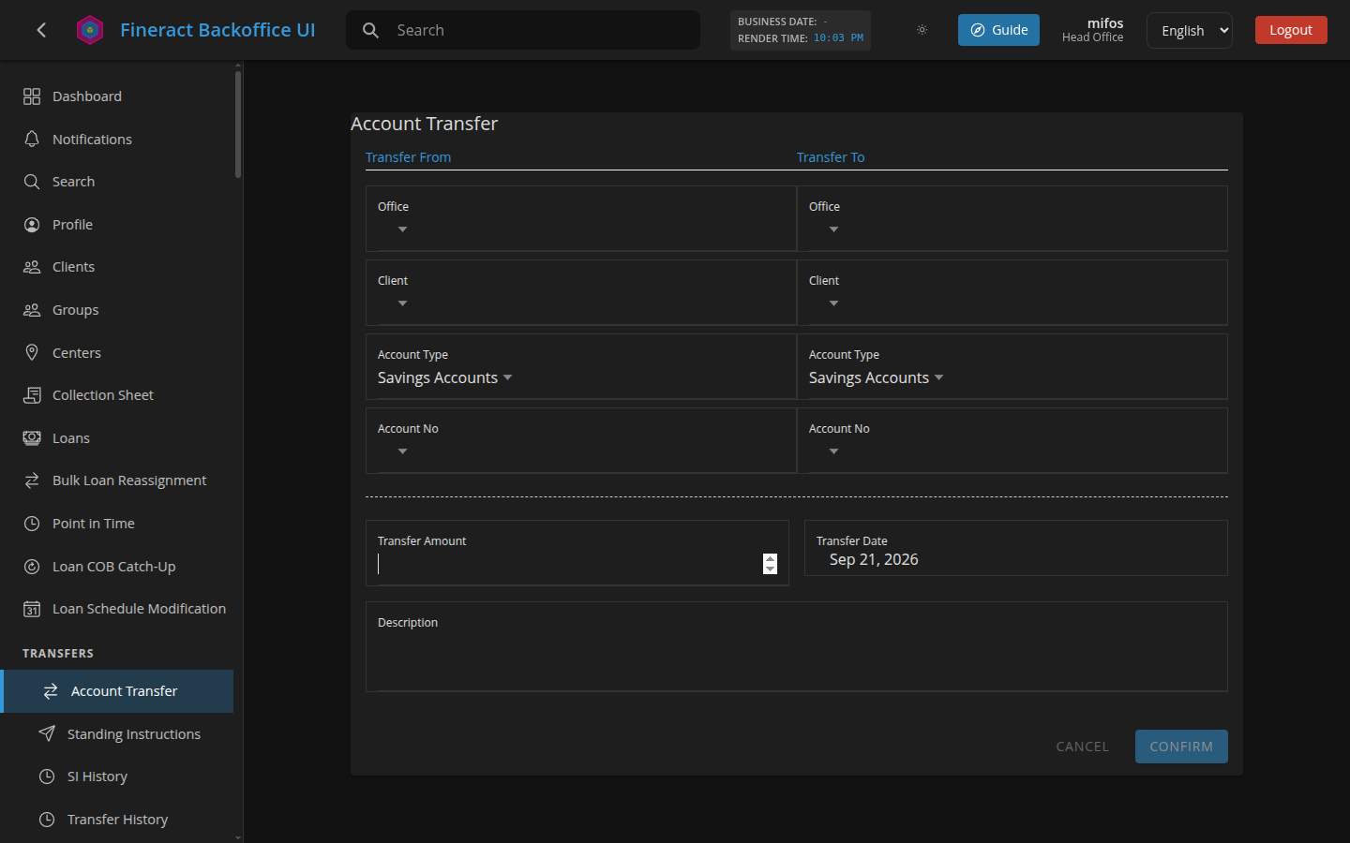Click the SI History clock icon
The height and width of the screenshot is (843, 1350).
point(47,776)
